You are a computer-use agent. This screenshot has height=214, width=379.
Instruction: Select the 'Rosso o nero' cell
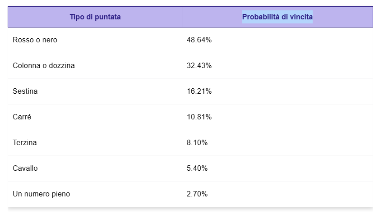pyautogui.click(x=95, y=40)
